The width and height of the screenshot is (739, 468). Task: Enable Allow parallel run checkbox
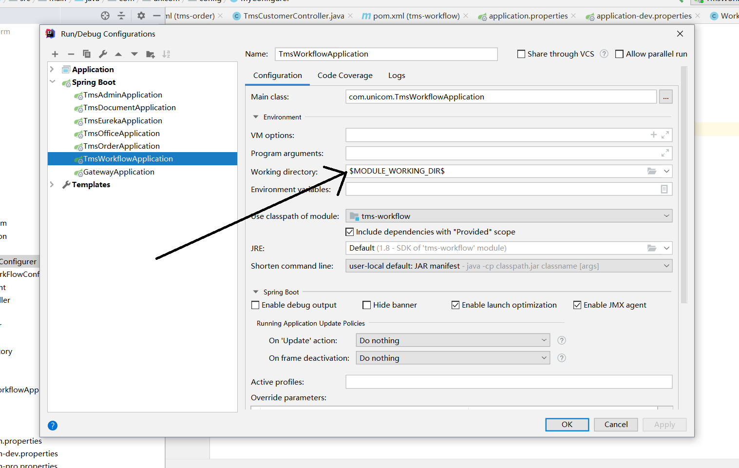point(620,54)
